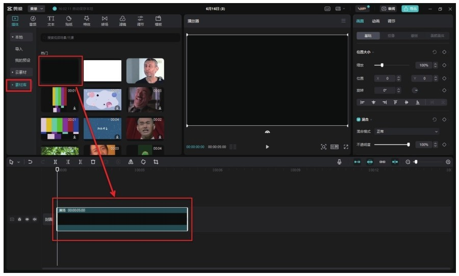This screenshot has width=459, height=276.
Task: Select the blue starry 00:04 clip thumbnail
Action: tap(103, 128)
